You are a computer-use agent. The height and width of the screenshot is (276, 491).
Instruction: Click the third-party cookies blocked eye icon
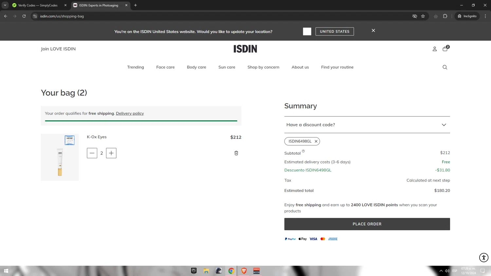click(415, 16)
